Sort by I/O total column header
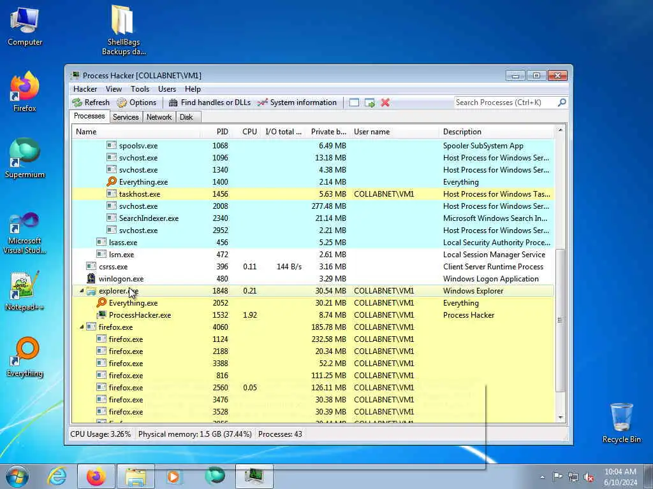This screenshot has width=653, height=489. (283, 132)
